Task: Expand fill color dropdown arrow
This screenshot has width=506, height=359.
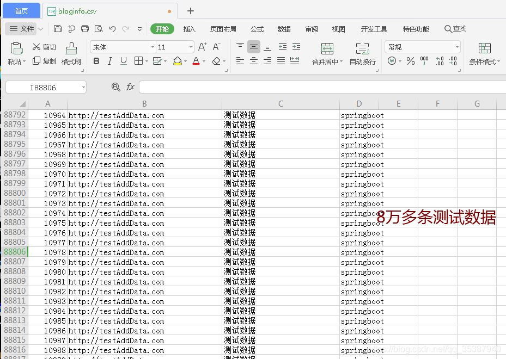Action: (185, 61)
